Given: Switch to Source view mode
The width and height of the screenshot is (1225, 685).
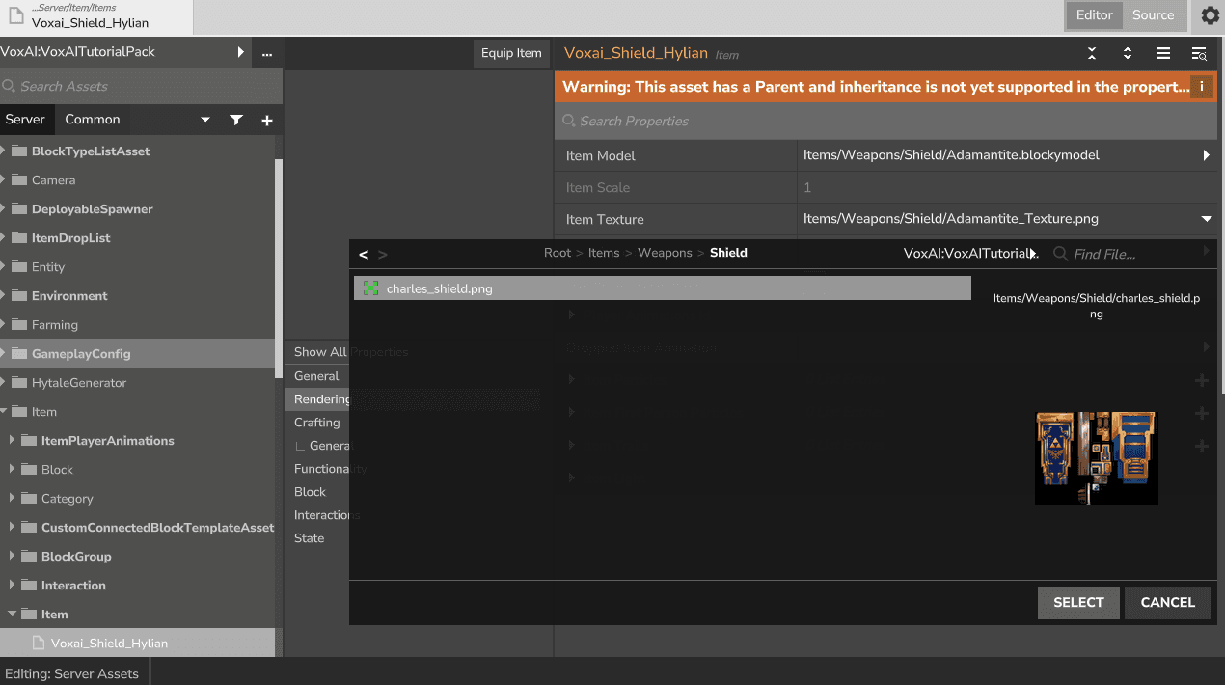Looking at the screenshot, I should (x=1153, y=15).
